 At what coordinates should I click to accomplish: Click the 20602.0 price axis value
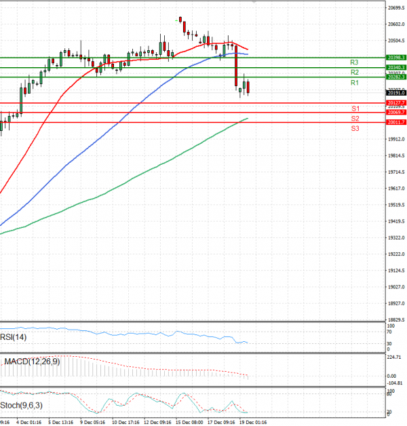tap(396, 24)
